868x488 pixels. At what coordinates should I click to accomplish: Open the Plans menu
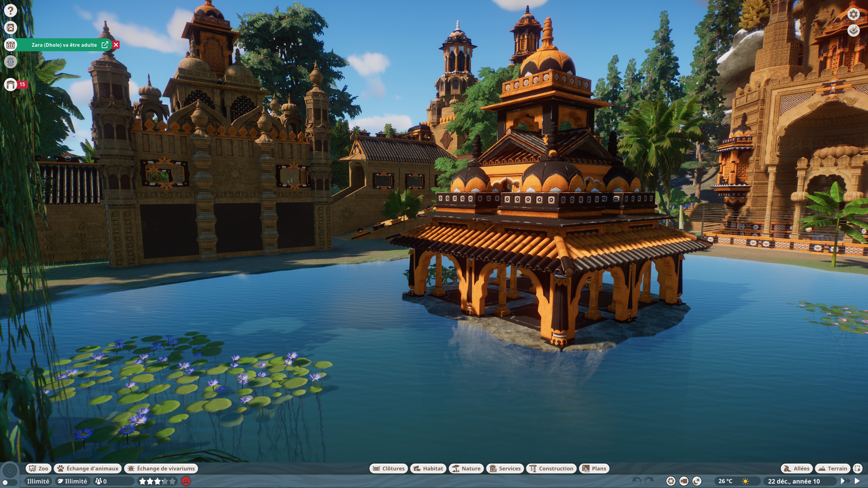pyautogui.click(x=594, y=468)
